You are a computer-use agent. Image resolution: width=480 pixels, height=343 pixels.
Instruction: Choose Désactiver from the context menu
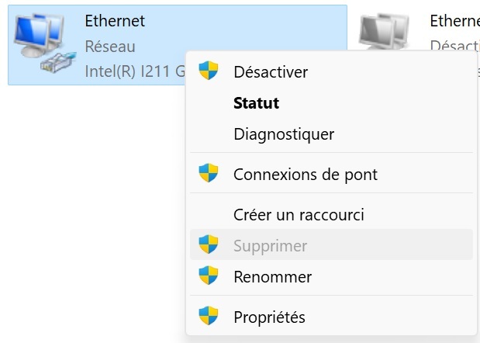(x=332, y=72)
